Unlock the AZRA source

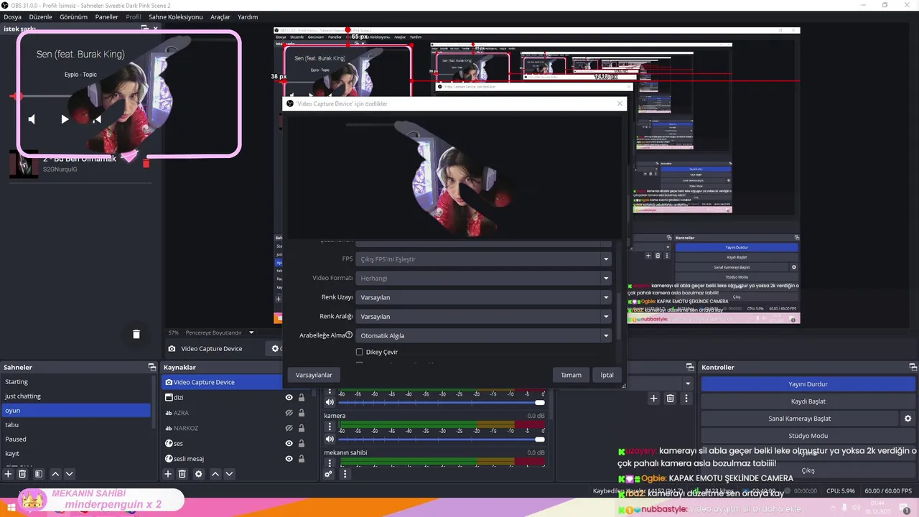pyautogui.click(x=302, y=413)
